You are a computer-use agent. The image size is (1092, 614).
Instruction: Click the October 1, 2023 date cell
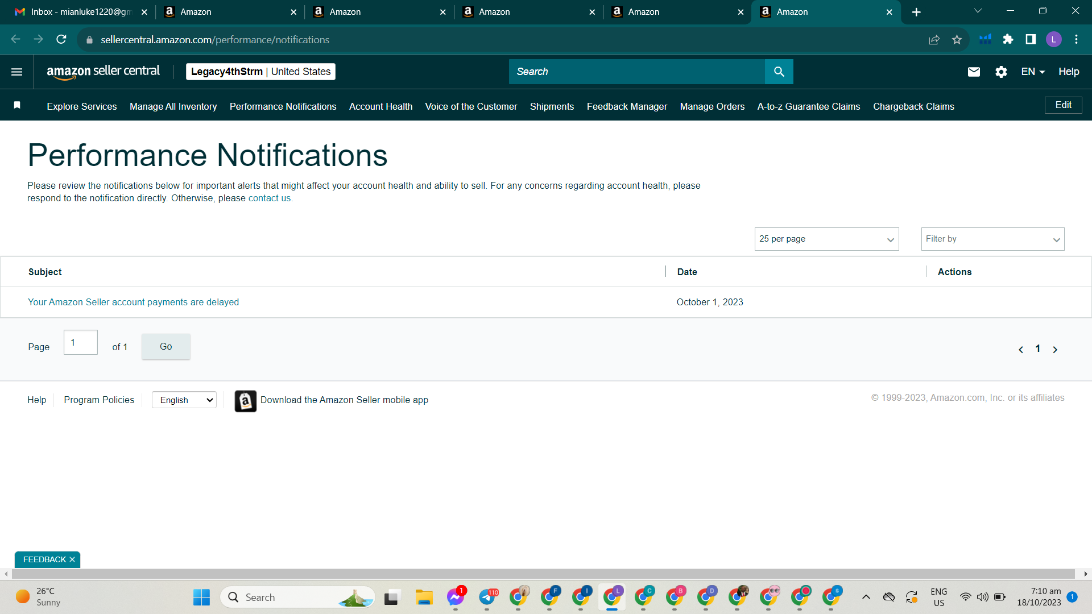[x=710, y=302]
